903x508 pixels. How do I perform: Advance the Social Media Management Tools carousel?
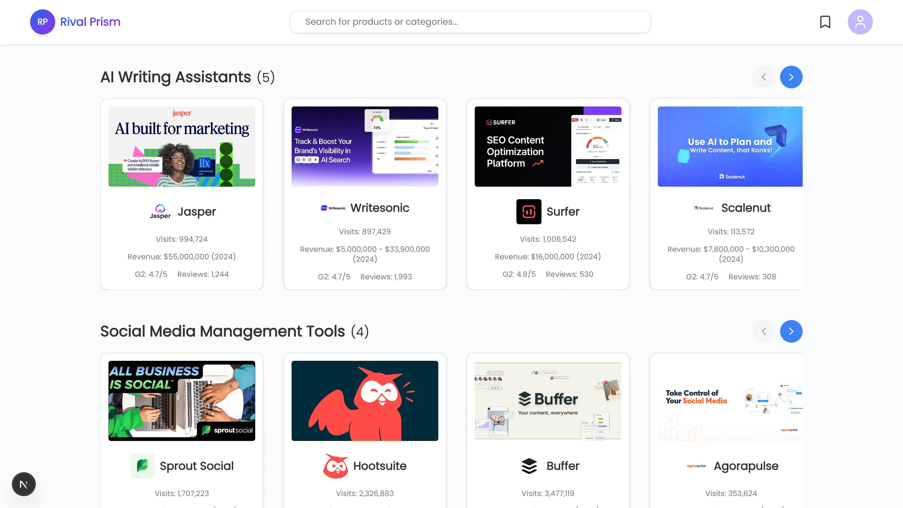coord(791,331)
